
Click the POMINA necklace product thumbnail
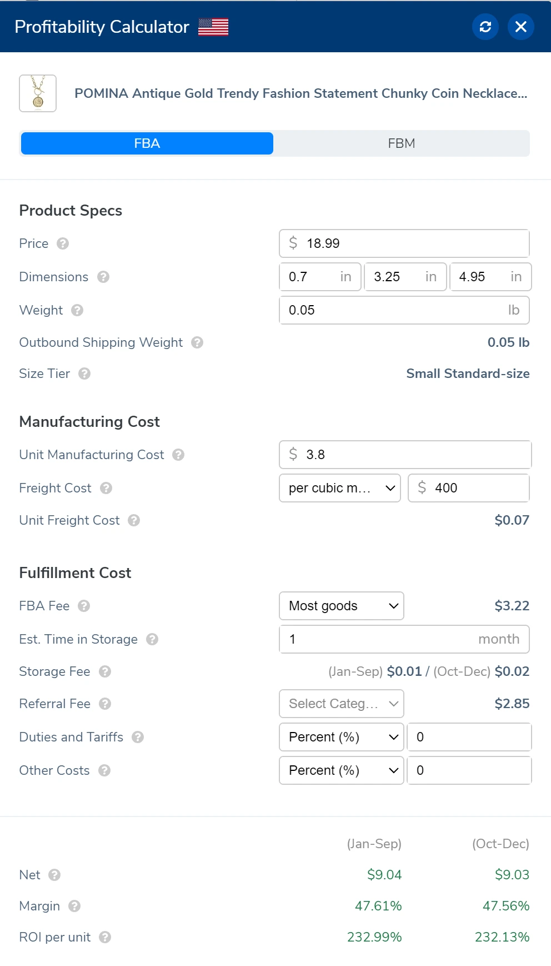[x=38, y=93]
